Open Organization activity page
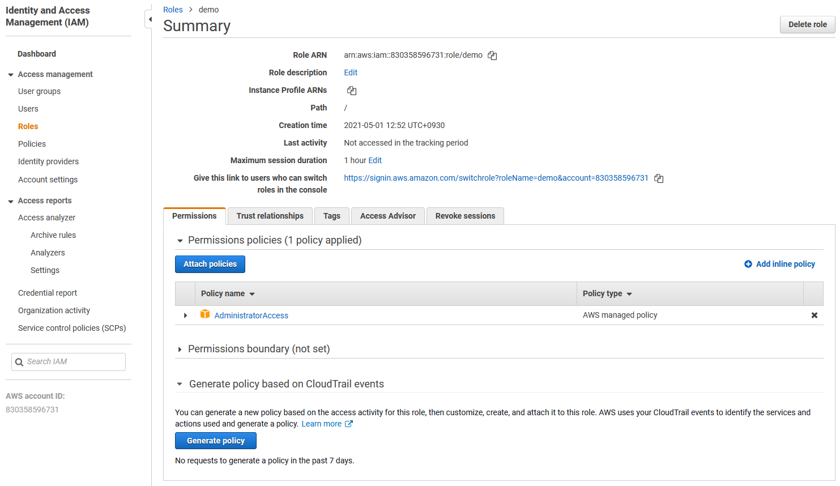This screenshot has width=840, height=486. pyautogui.click(x=54, y=310)
